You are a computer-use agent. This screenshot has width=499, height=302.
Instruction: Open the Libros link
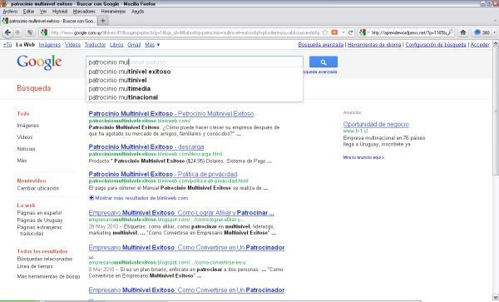click(x=116, y=45)
